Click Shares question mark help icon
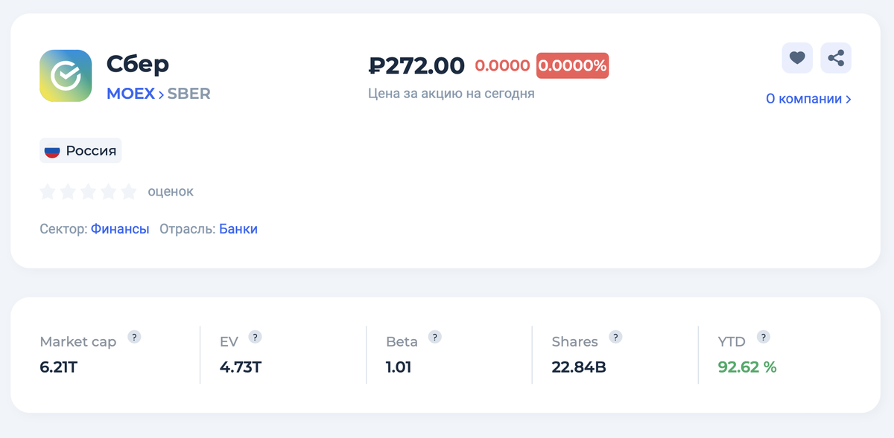Screen dimensions: 894x438 615,337
